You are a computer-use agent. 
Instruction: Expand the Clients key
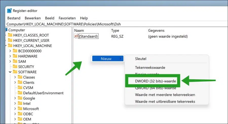pyautogui.click(x=15, y=82)
